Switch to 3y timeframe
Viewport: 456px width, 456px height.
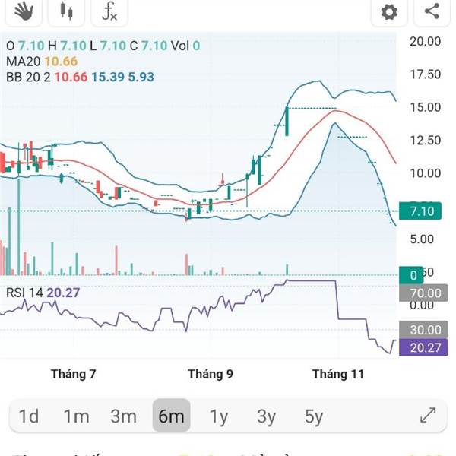pyautogui.click(x=266, y=416)
